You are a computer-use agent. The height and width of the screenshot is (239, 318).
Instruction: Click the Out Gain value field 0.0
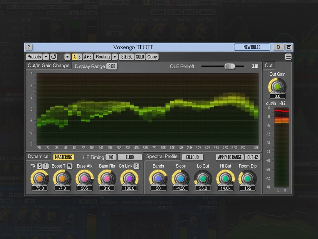[x=277, y=96]
